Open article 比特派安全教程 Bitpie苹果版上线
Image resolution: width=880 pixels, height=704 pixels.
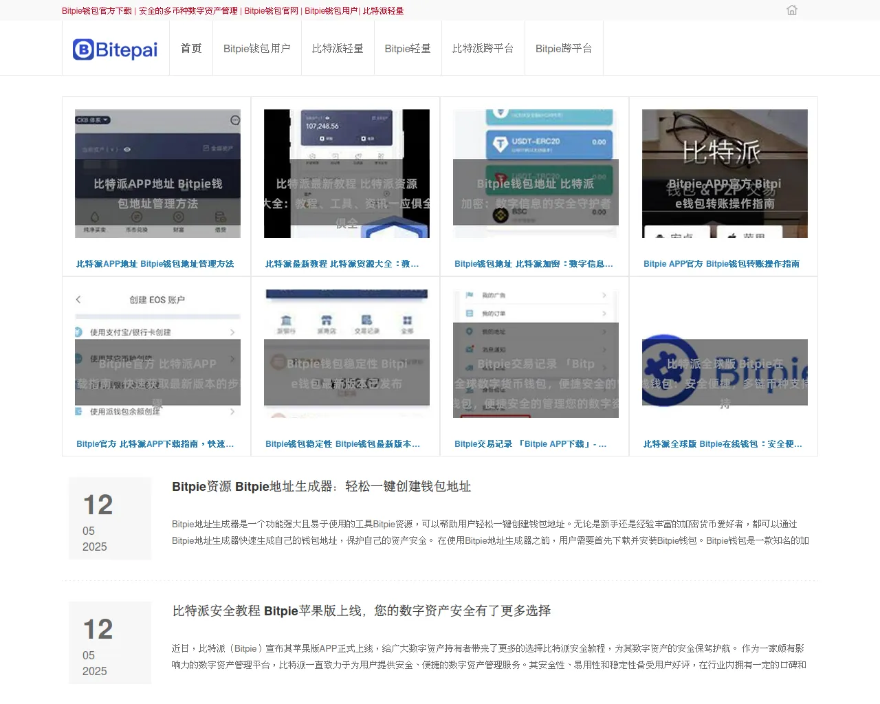pos(361,611)
